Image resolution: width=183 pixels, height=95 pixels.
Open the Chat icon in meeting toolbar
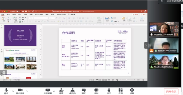pyautogui.click(x=84, y=90)
